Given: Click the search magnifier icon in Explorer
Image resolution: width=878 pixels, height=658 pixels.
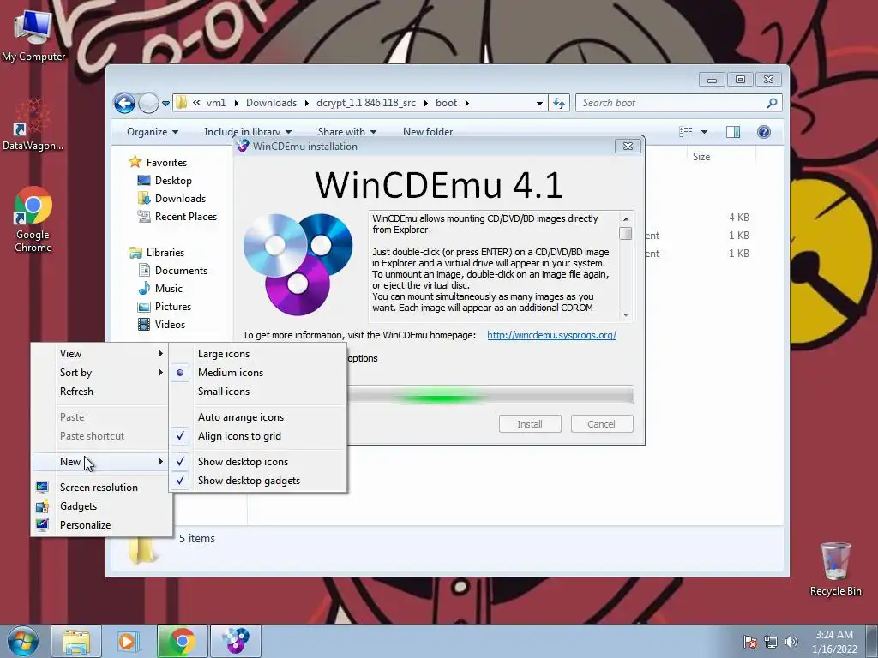Looking at the screenshot, I should [772, 103].
